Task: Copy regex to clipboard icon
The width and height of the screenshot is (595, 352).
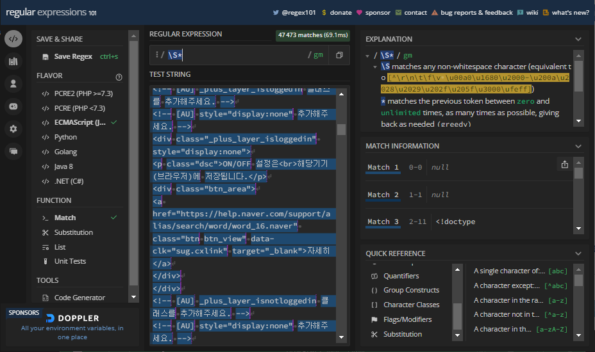Action: pyautogui.click(x=339, y=55)
